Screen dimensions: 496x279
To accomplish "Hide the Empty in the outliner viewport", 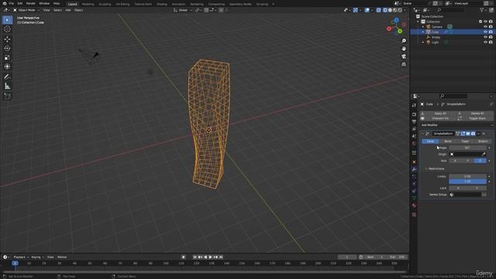I will [485, 37].
